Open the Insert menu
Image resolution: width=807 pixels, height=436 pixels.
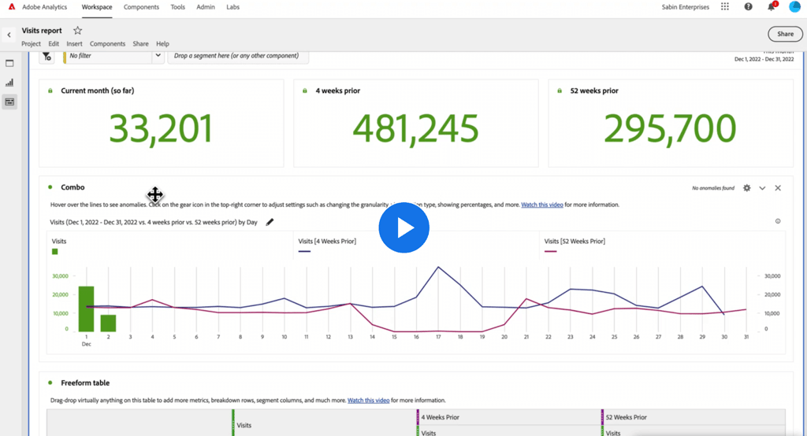tap(74, 44)
